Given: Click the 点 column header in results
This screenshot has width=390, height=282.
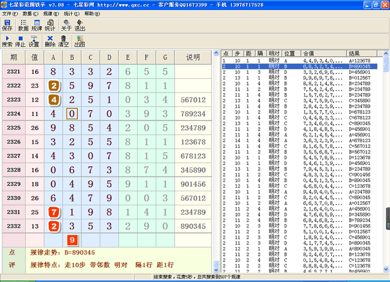Looking at the screenshot, I should click(x=227, y=53).
